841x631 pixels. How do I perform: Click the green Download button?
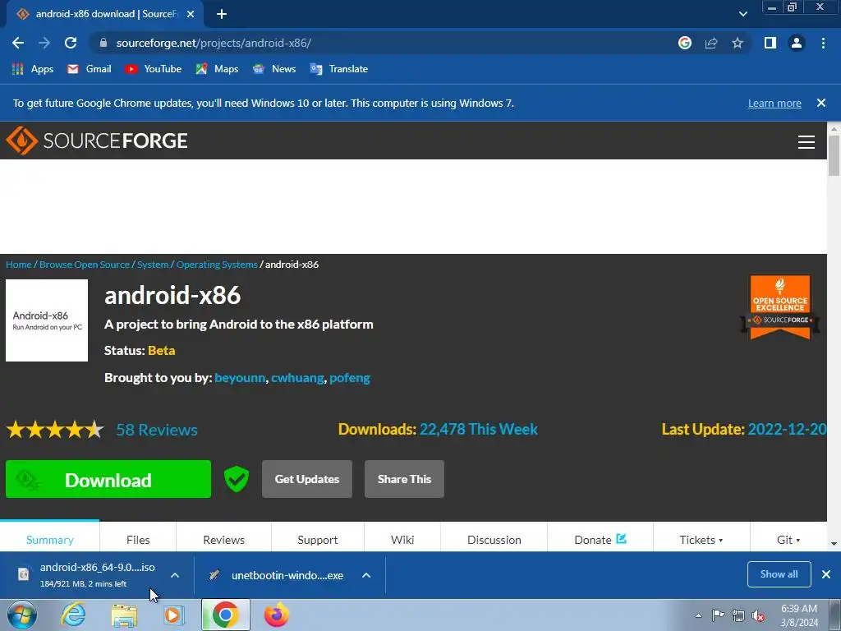coord(108,479)
